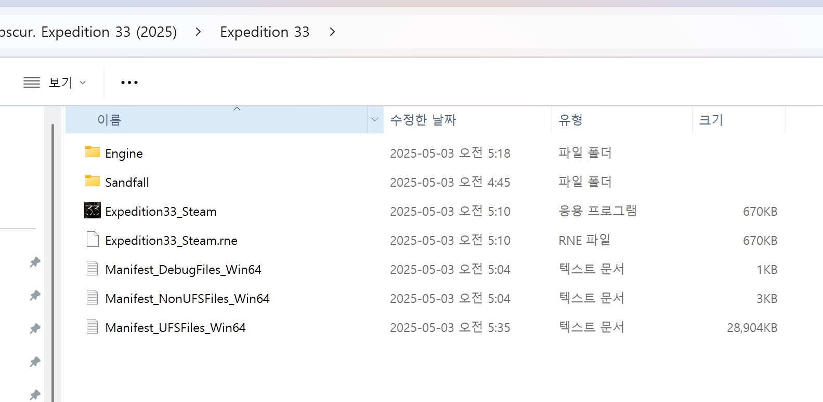
Task: Open the 이름 column filter dropdown arrow
Action: (x=375, y=120)
